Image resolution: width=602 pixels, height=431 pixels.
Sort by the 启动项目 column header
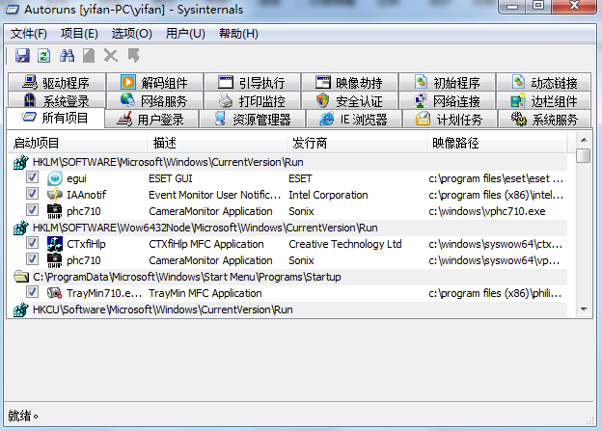coord(77,143)
